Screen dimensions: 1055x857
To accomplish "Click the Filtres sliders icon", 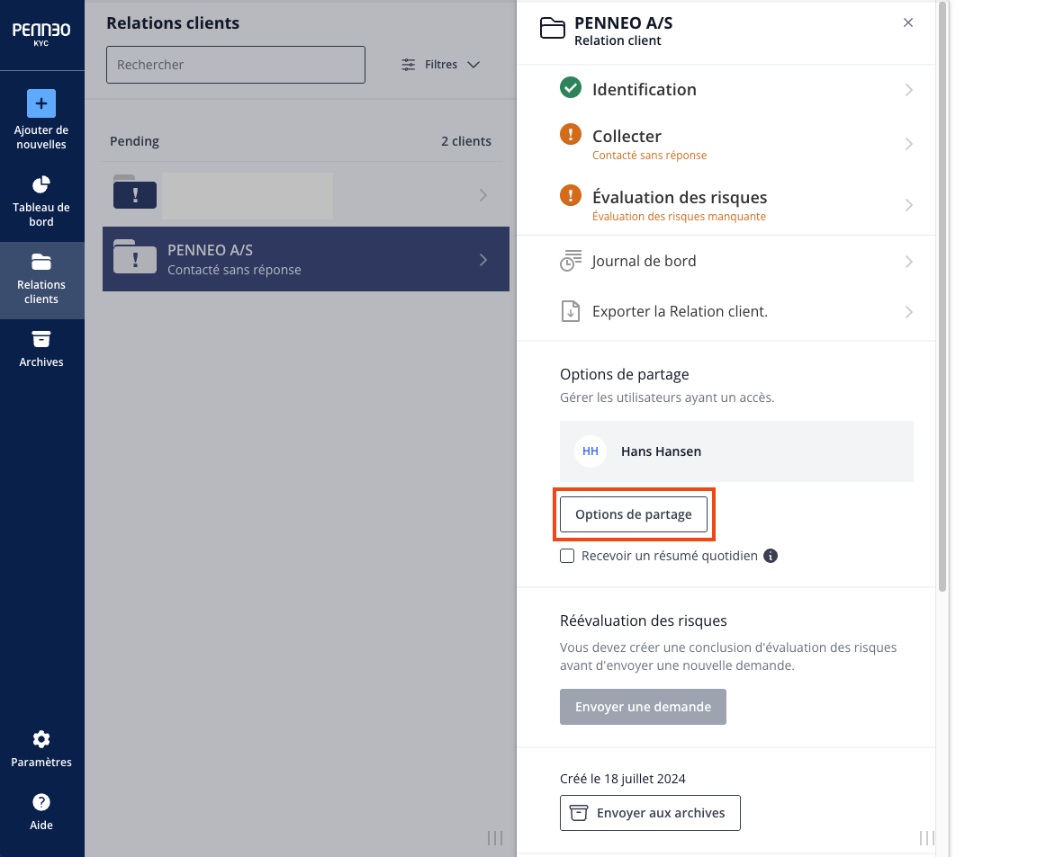I will (x=409, y=65).
